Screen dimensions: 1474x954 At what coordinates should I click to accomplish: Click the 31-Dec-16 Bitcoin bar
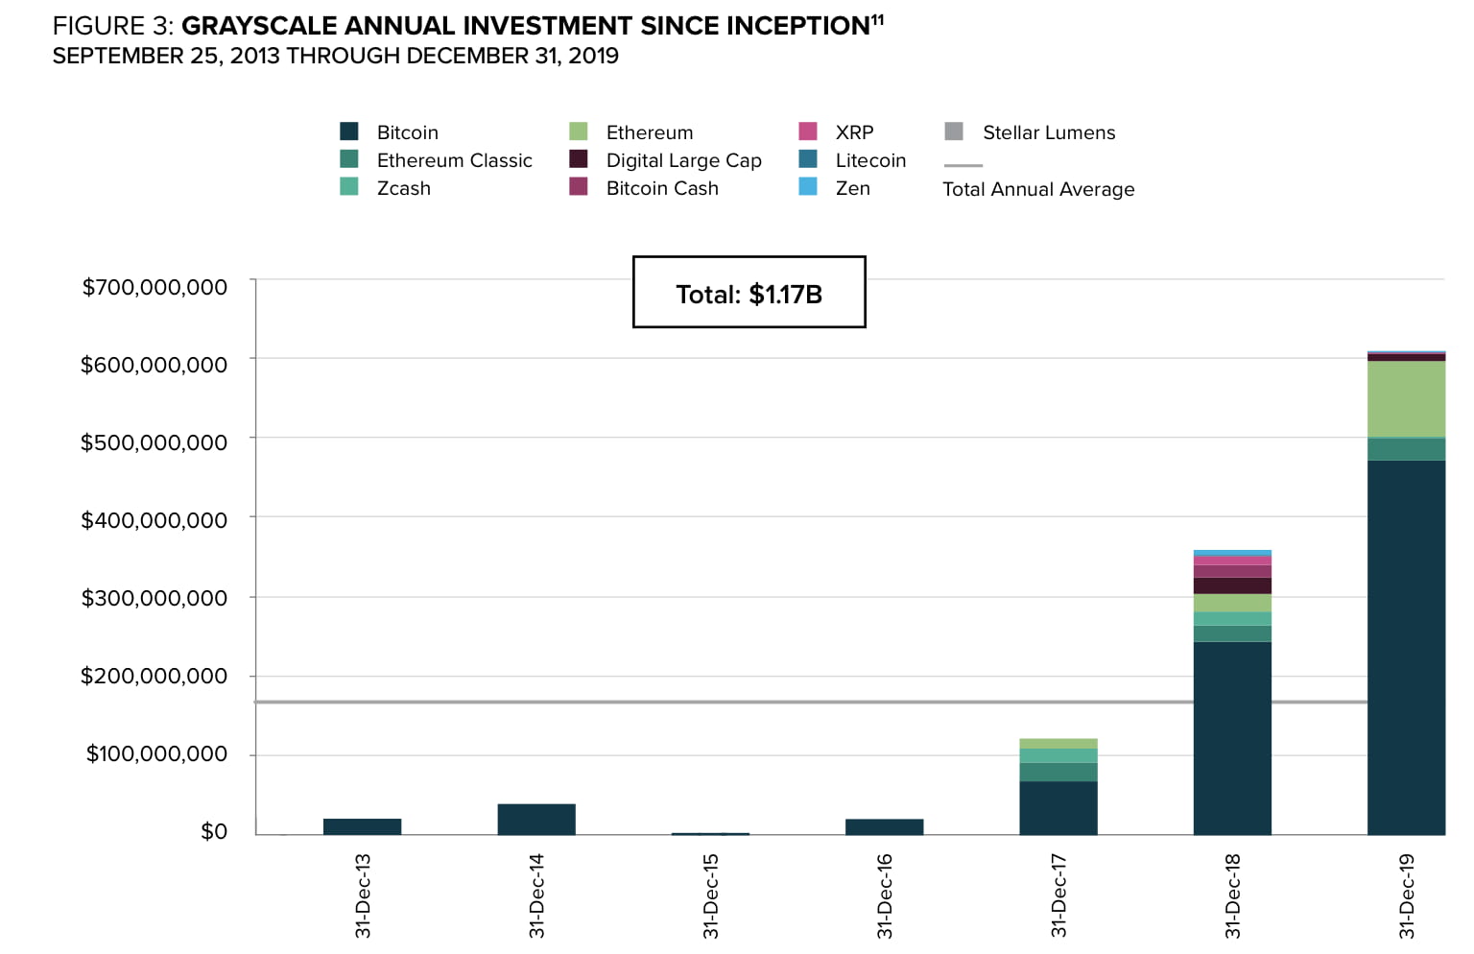click(884, 826)
